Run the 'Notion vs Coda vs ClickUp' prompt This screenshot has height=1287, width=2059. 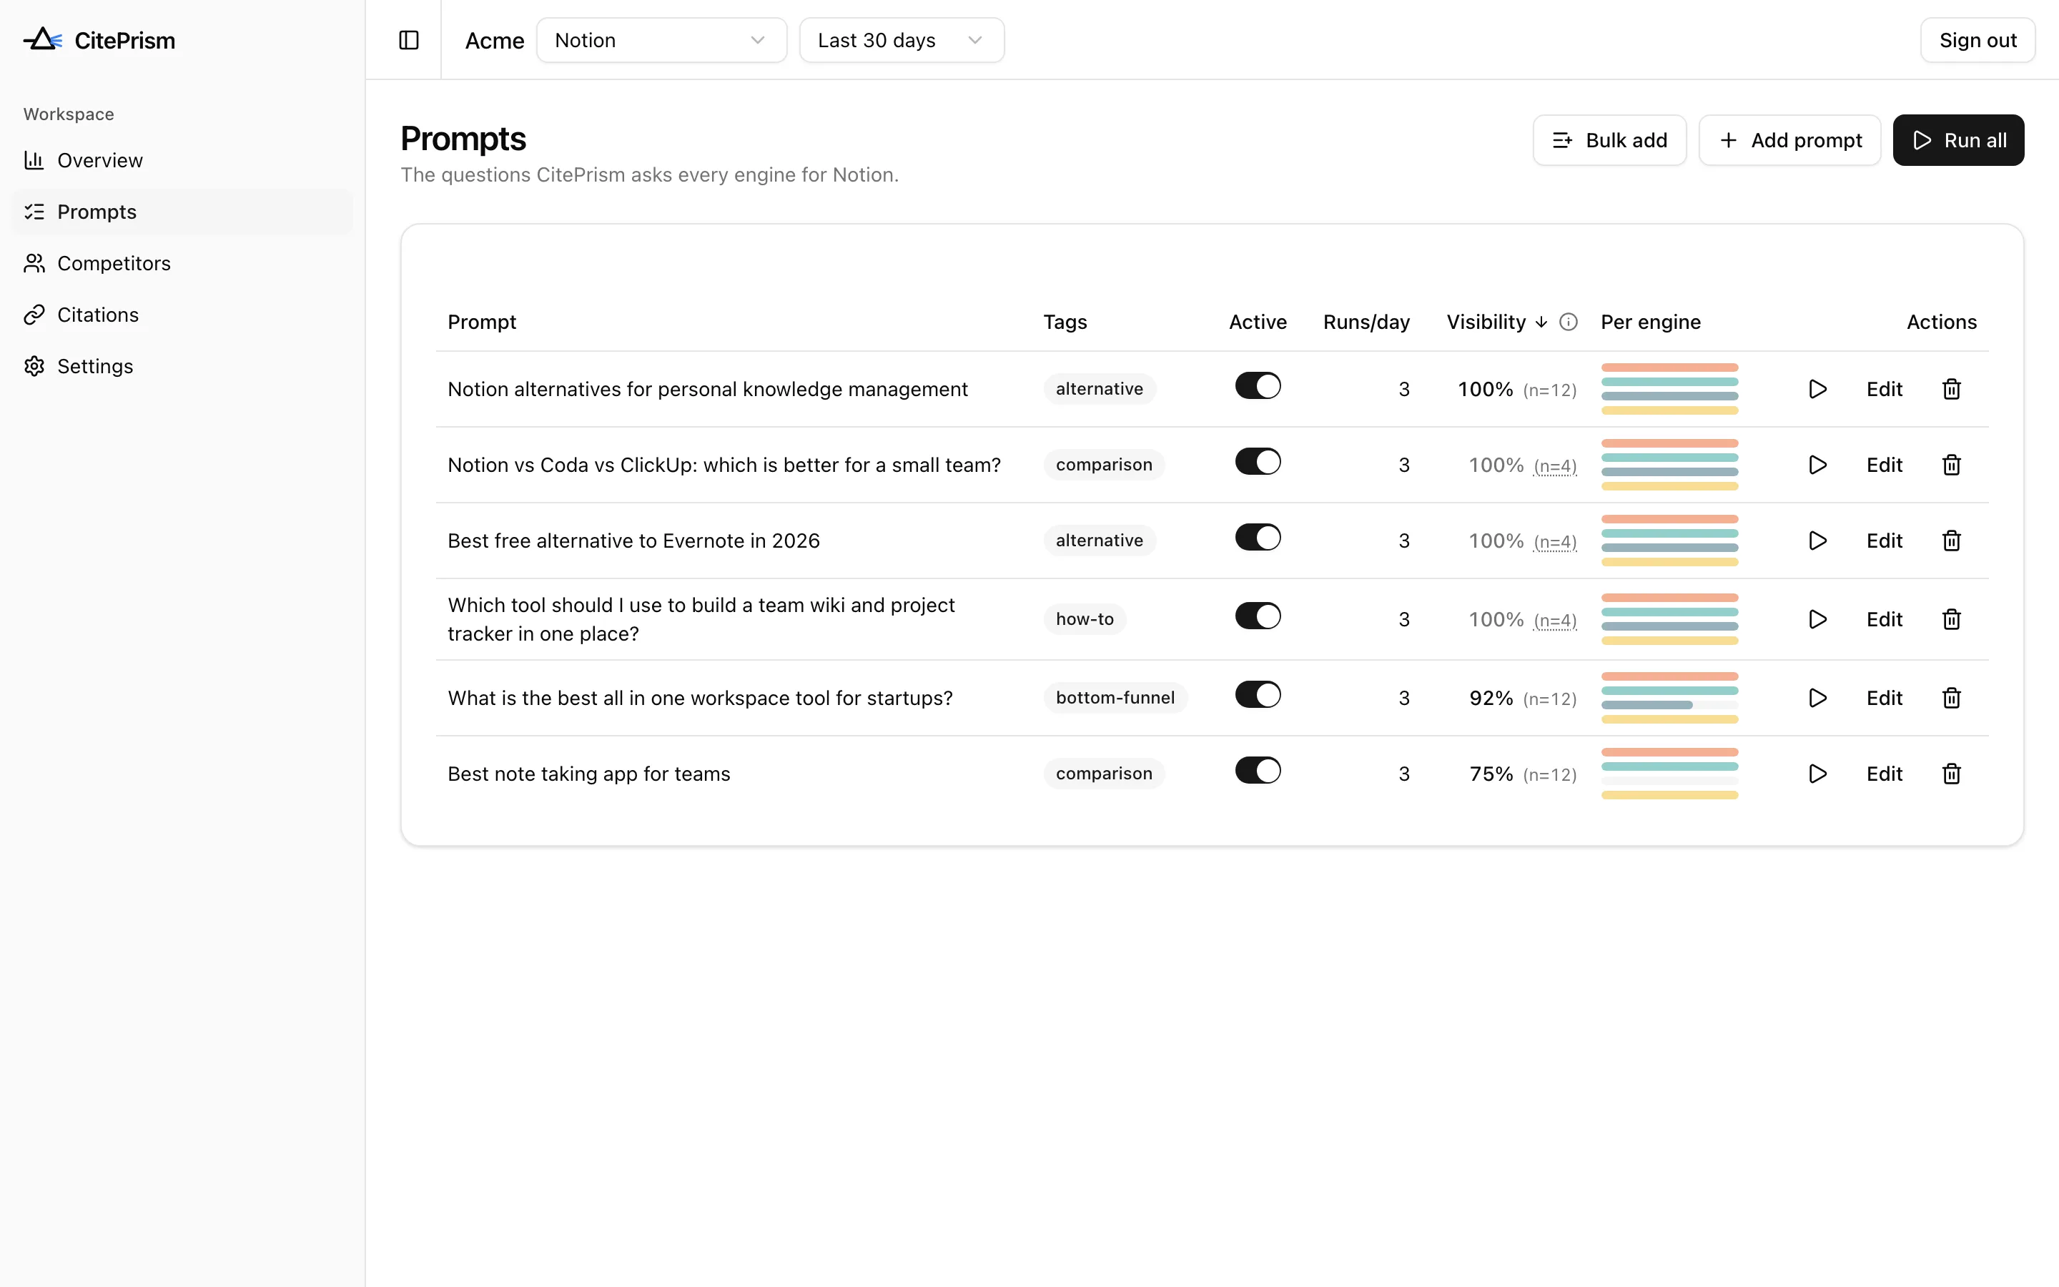(1817, 465)
